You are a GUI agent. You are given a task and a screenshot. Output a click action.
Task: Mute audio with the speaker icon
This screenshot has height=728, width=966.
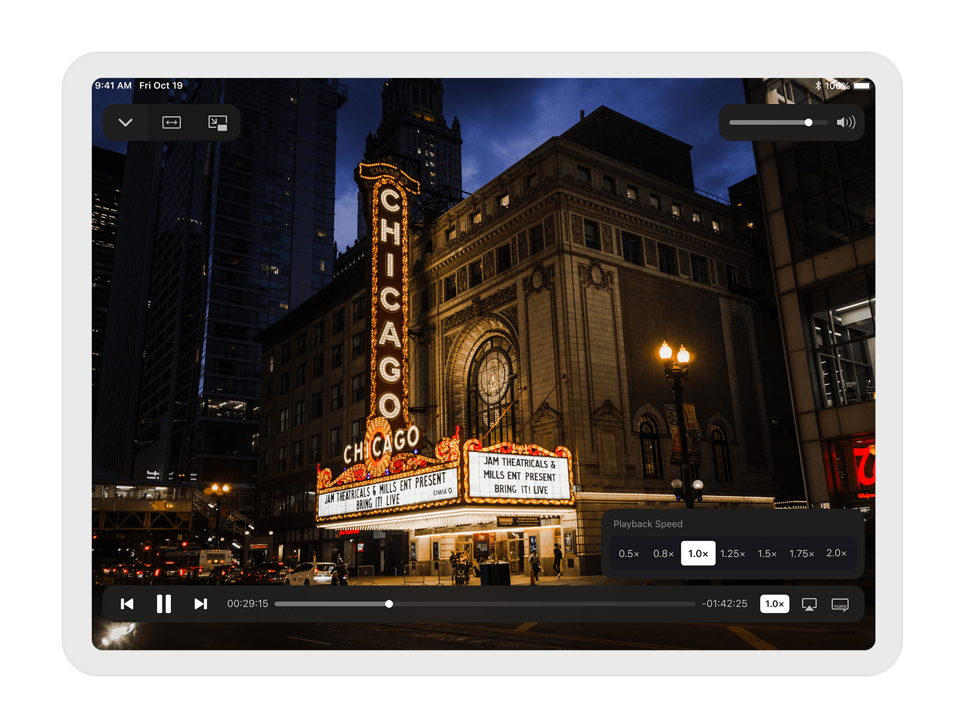tap(845, 123)
